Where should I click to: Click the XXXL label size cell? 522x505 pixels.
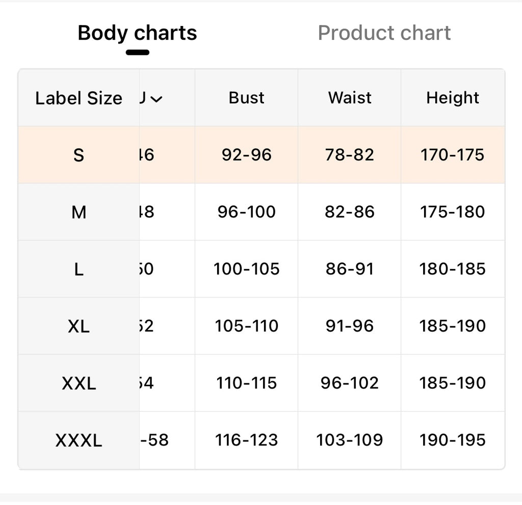tap(79, 440)
